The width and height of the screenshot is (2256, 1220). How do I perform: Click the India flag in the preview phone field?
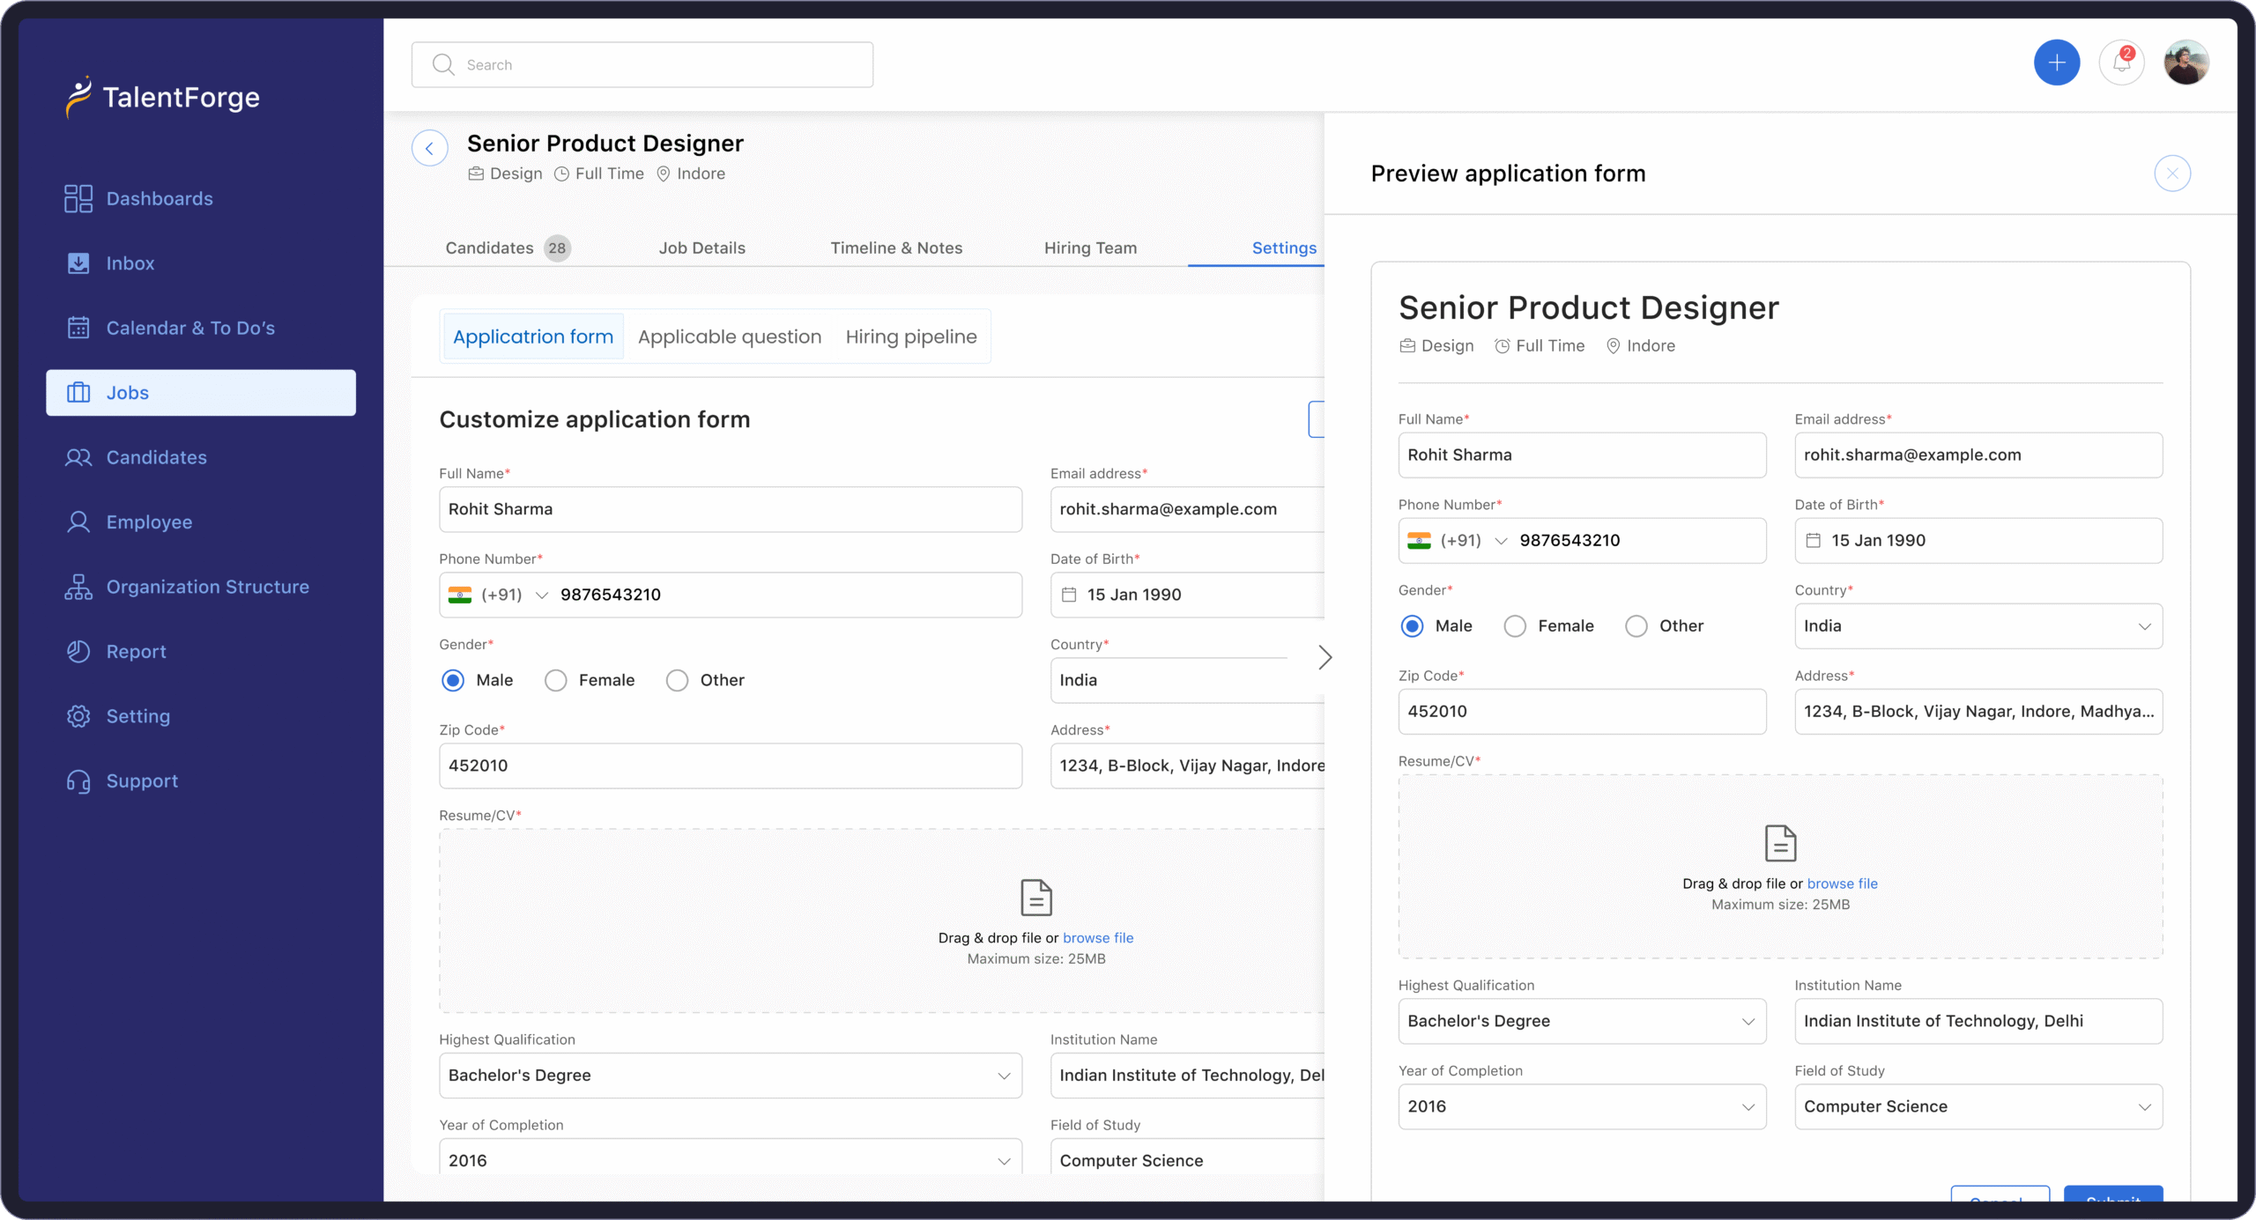(x=1419, y=541)
